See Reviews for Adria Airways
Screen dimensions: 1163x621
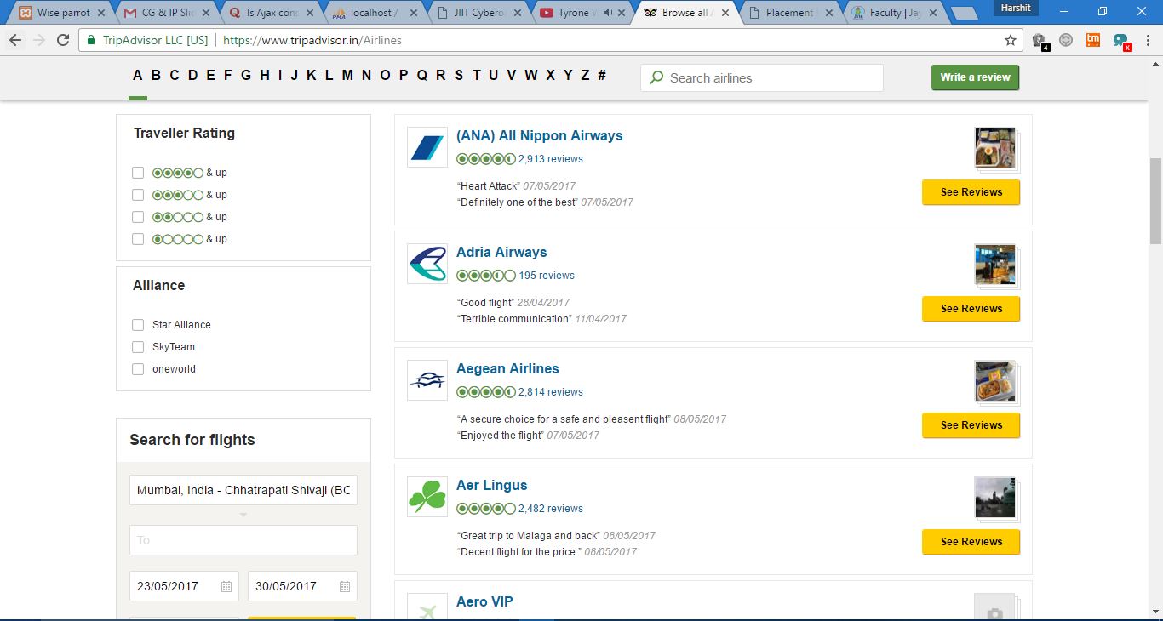coord(971,309)
